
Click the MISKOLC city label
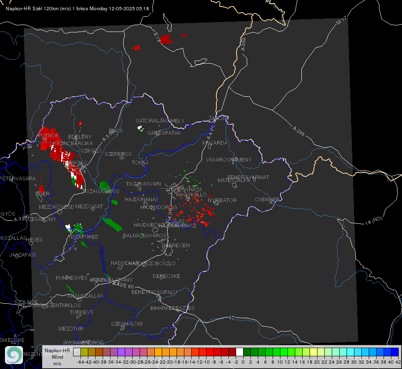click(x=76, y=163)
